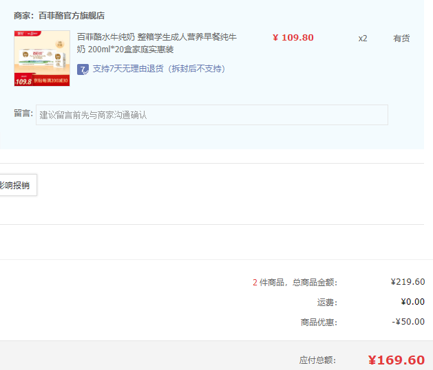Open the 百菲酪 milk product thumbnail
This screenshot has width=433, height=370.
click(x=42, y=58)
